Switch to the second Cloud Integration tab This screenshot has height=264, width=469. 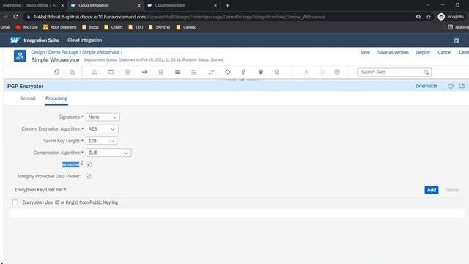(182, 5)
